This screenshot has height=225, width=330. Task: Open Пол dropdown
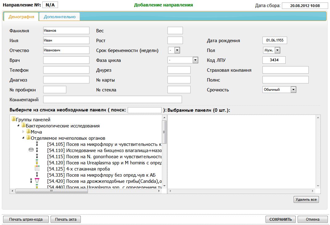(x=277, y=50)
